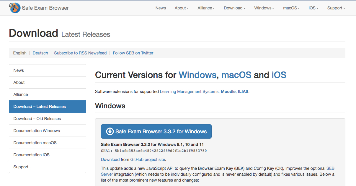356x186 pixels.
Task: Expand the macOS navbar dropdown
Action: (x=291, y=8)
